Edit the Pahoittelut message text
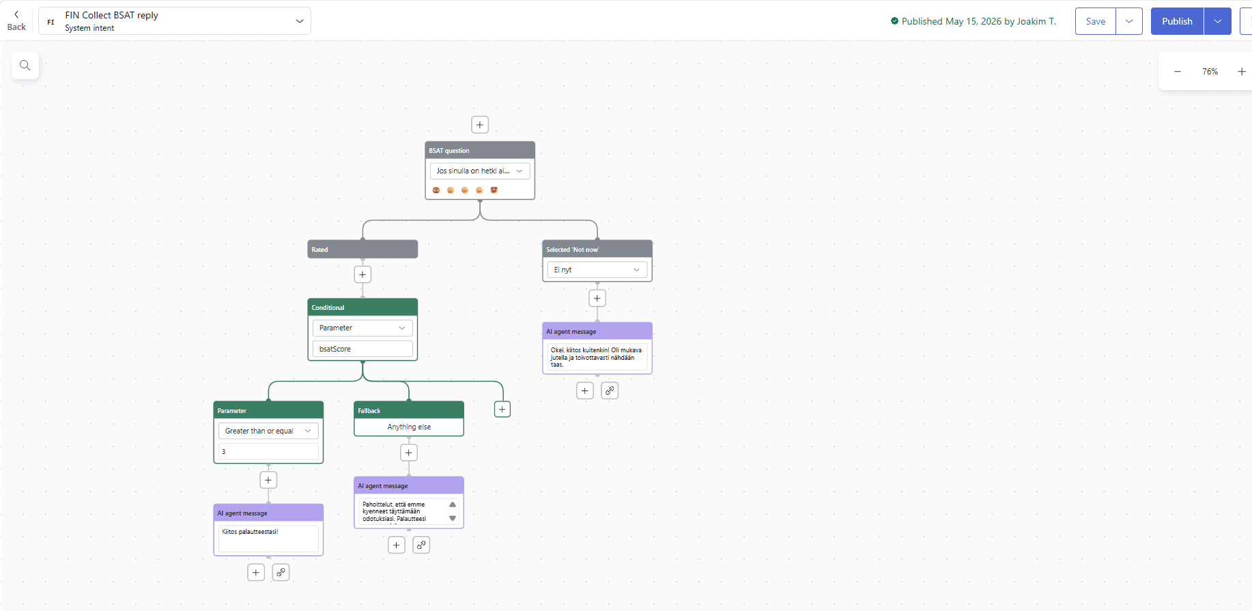Viewport: 1252px width, 611px height. (x=403, y=511)
